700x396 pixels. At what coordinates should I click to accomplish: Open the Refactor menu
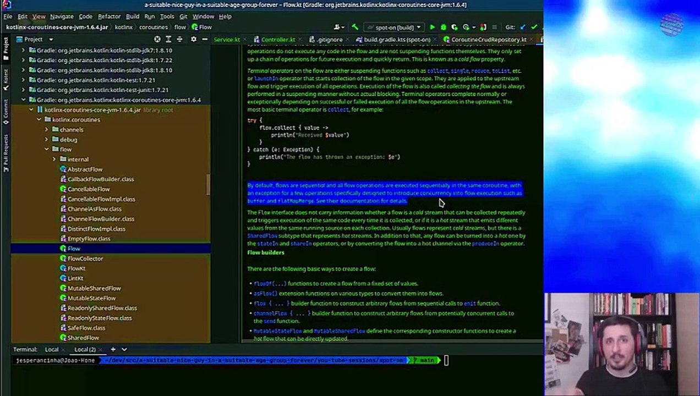tap(109, 16)
